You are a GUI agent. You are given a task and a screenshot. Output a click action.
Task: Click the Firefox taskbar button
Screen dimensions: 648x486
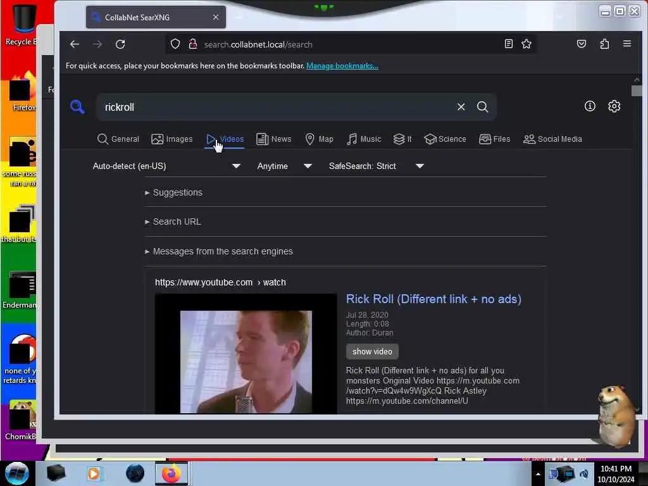point(171,473)
